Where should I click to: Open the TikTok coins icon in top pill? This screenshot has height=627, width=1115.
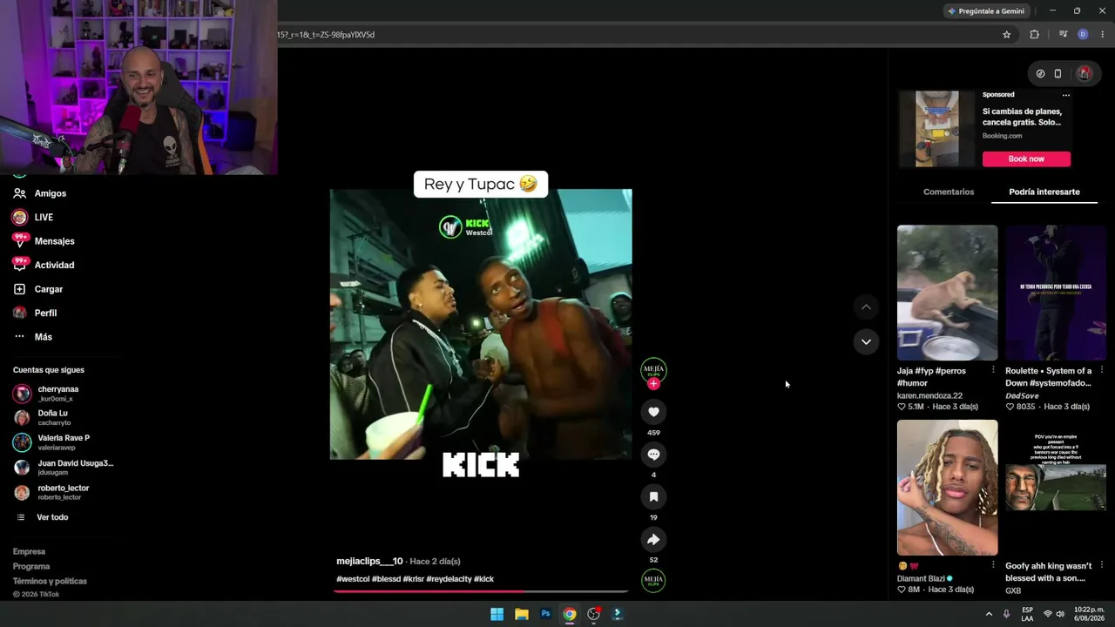(1040, 74)
